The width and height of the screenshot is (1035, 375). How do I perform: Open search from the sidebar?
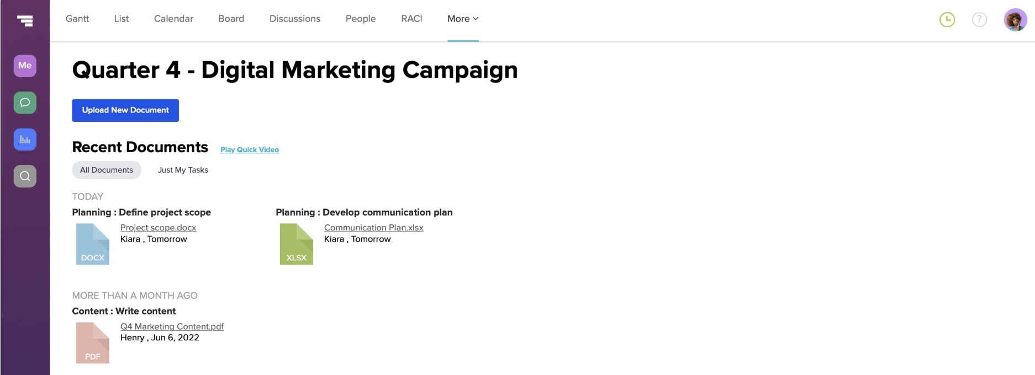[24, 175]
